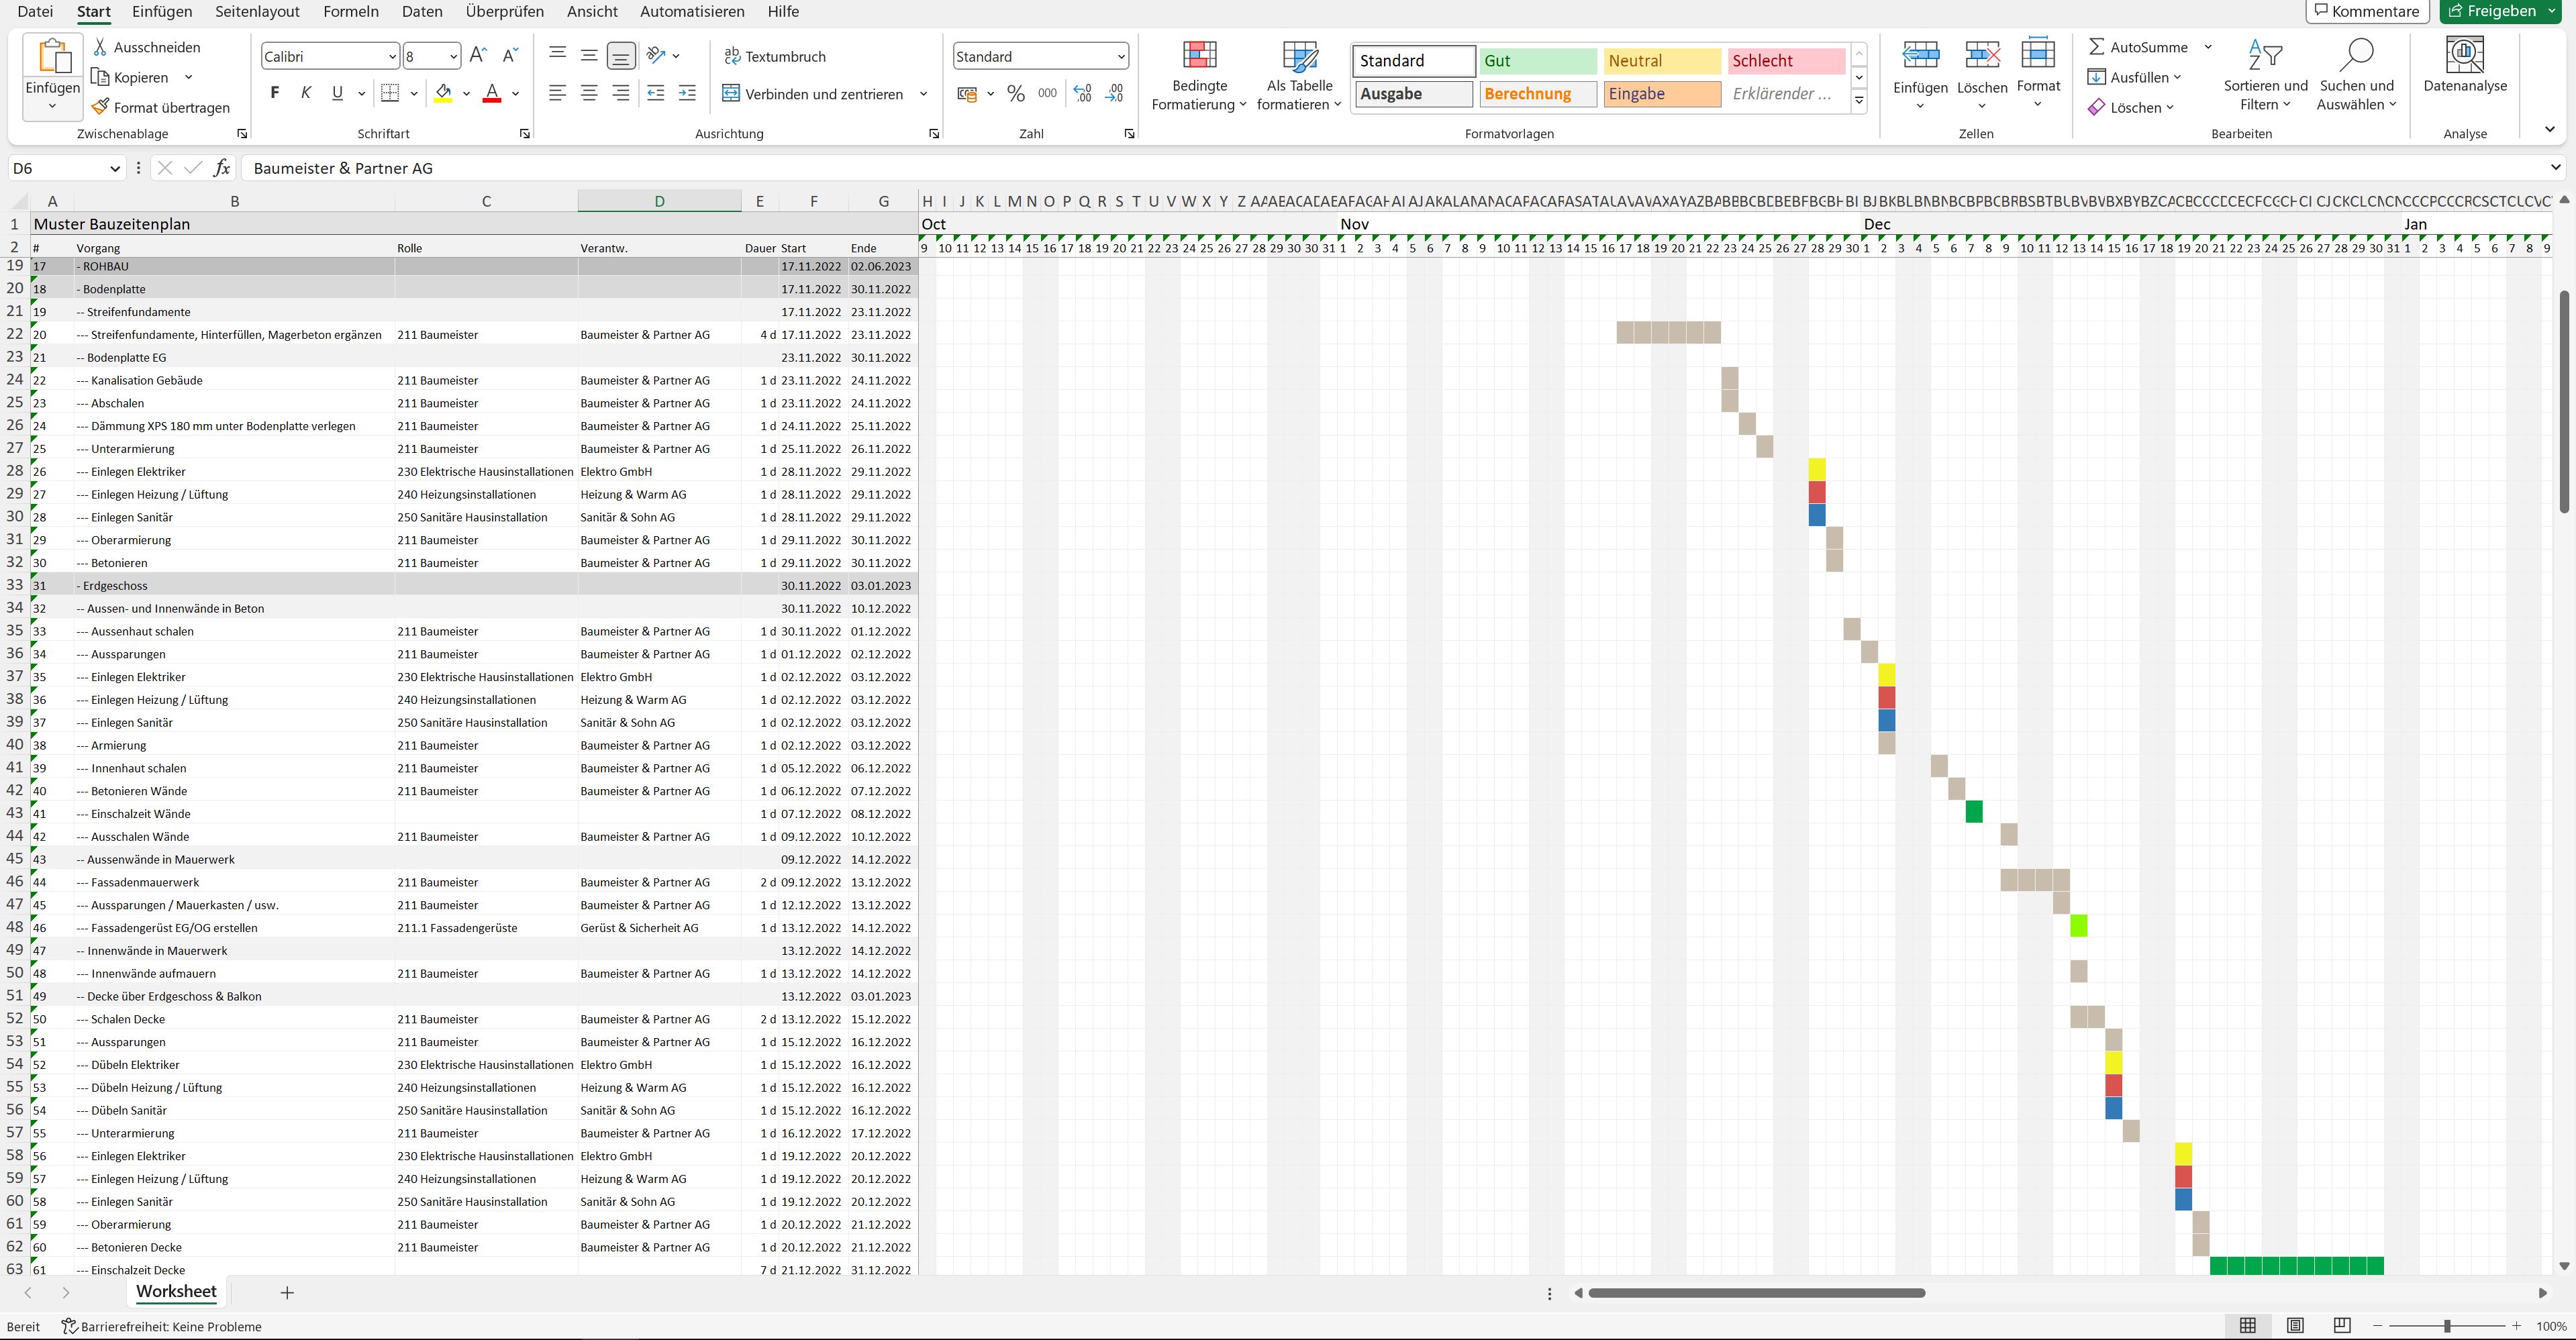Open number format Standard dropdown
The width and height of the screenshot is (2576, 1340).
pyautogui.click(x=1121, y=57)
